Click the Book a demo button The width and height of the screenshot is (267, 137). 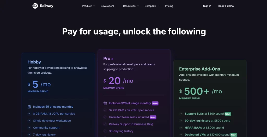point(226,6)
